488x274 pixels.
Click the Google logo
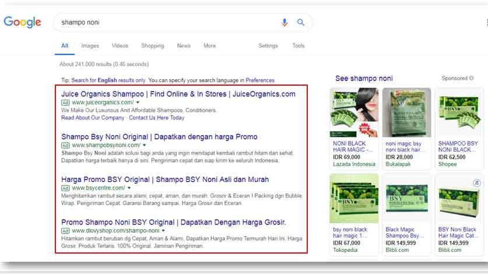22,22
